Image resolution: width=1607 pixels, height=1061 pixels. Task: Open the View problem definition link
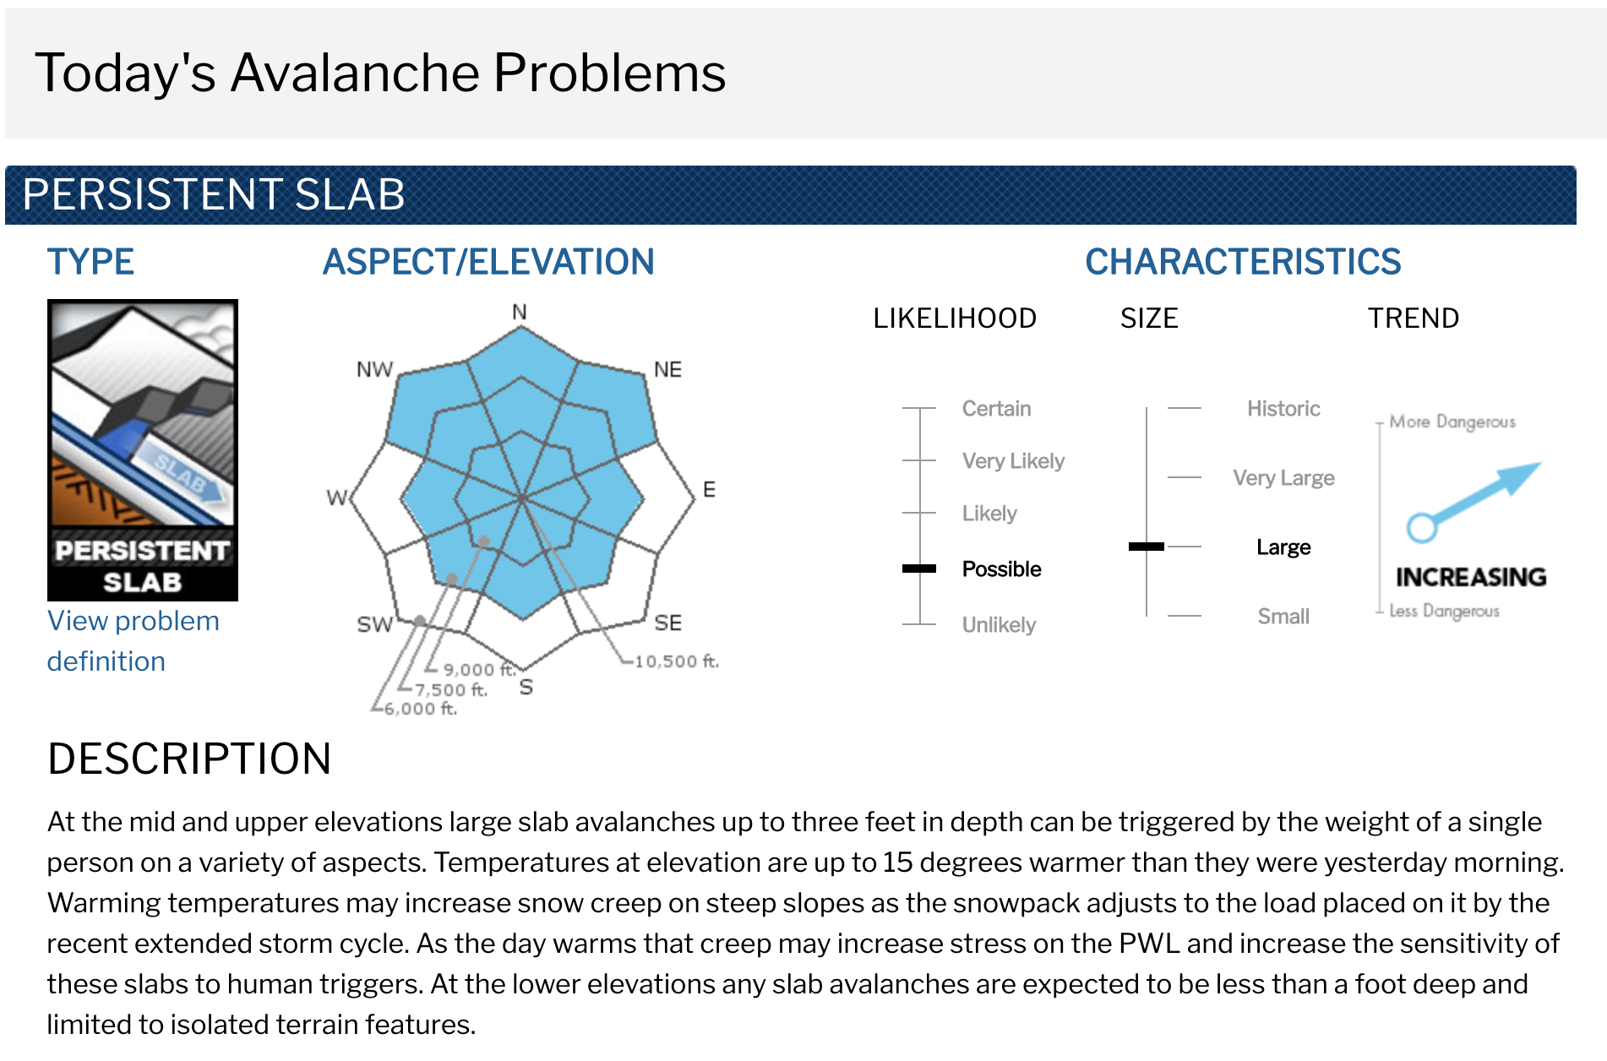(133, 641)
